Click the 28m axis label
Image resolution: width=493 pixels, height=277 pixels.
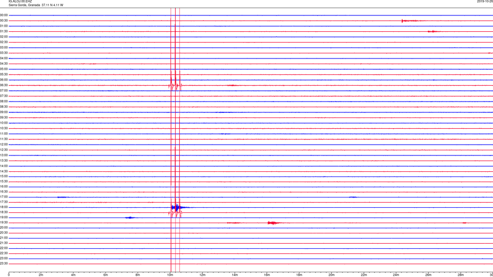(461, 275)
